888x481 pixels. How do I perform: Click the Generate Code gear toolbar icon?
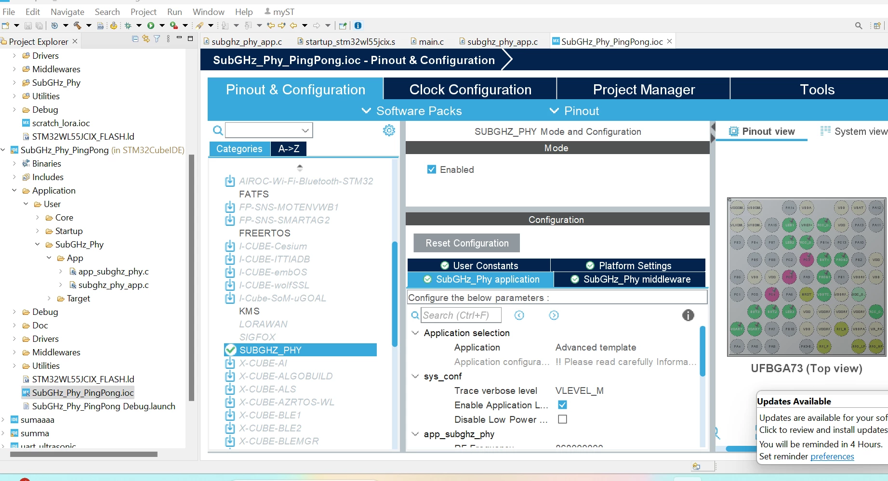pyautogui.click(x=114, y=26)
